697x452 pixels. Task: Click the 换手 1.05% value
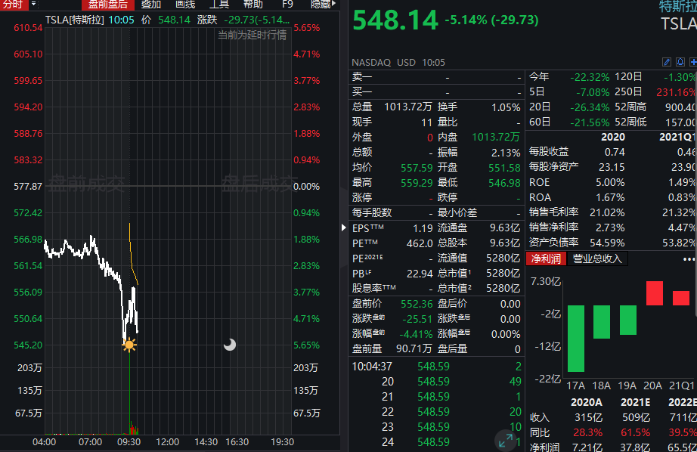coord(506,107)
